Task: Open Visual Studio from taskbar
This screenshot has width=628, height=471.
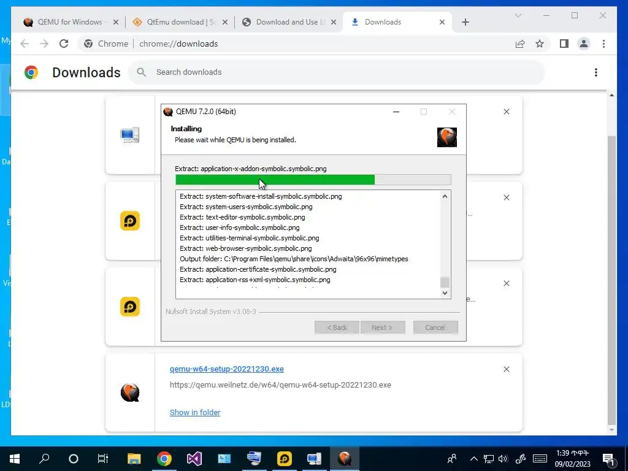Action: [x=194, y=459]
